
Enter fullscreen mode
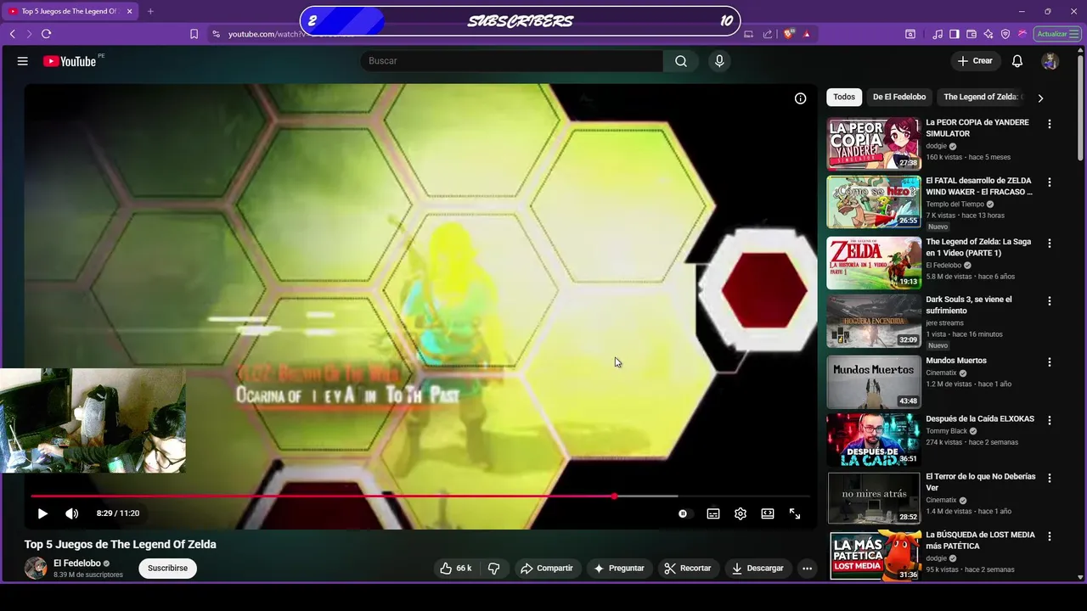[x=795, y=513]
